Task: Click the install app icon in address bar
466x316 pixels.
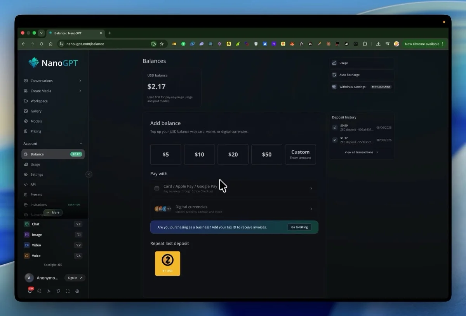Action: click(154, 44)
